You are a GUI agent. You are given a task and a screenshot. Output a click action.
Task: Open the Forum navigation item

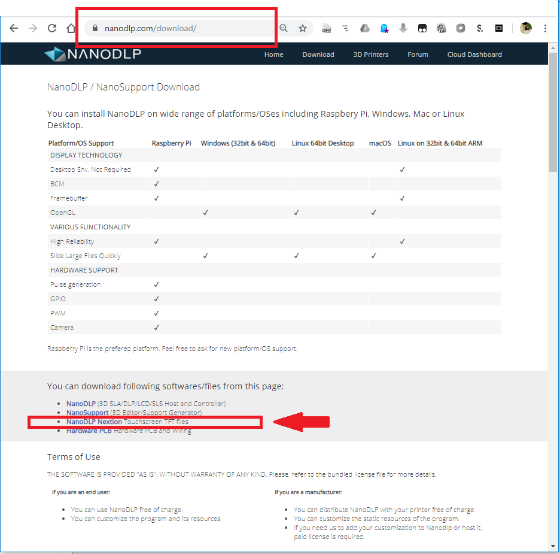(x=418, y=55)
